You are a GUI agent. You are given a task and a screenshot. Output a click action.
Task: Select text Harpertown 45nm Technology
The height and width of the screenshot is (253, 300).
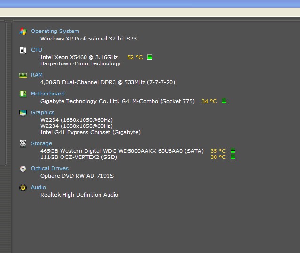(80, 63)
